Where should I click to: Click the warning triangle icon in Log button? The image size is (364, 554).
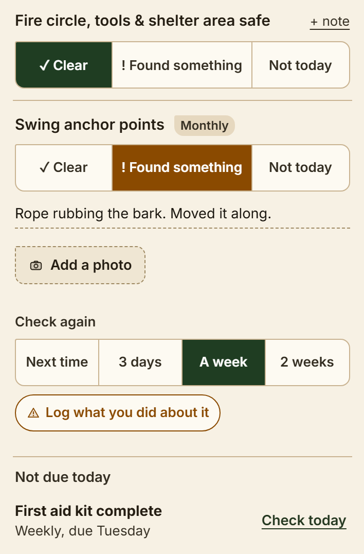[33, 413]
